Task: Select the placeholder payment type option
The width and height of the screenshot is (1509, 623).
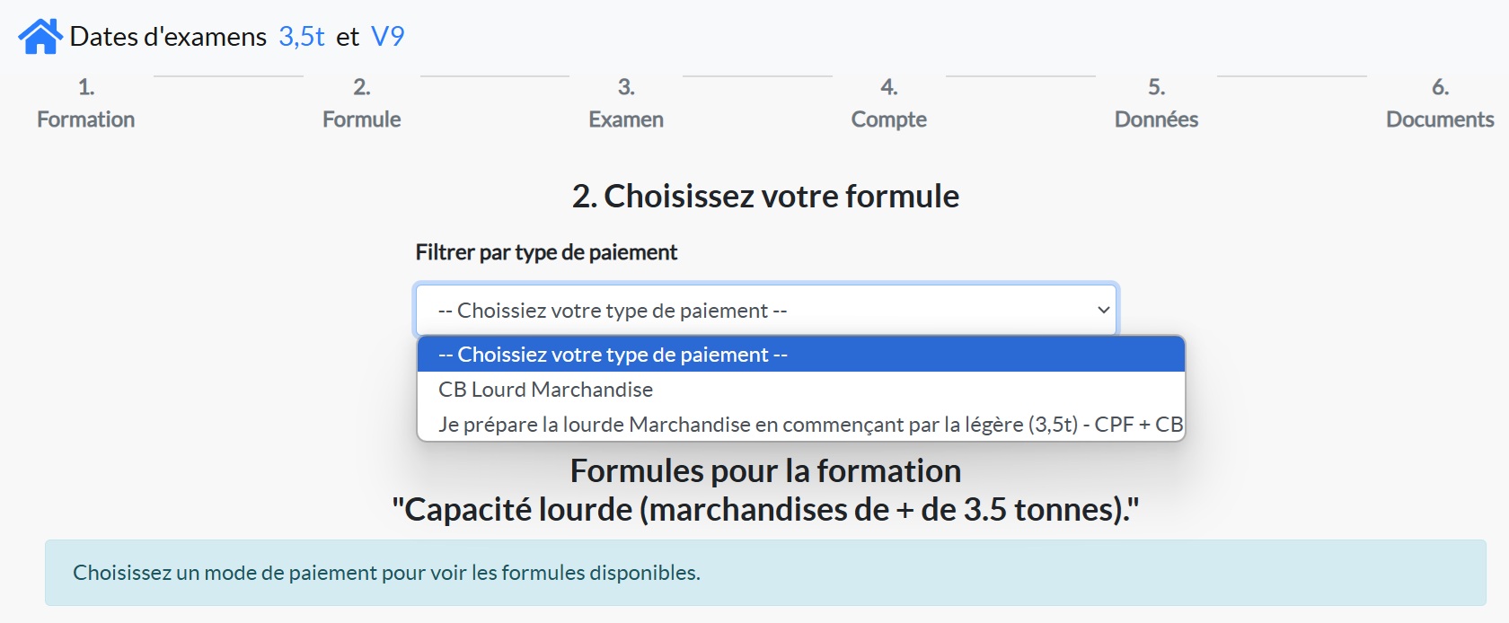Action: [x=799, y=355]
